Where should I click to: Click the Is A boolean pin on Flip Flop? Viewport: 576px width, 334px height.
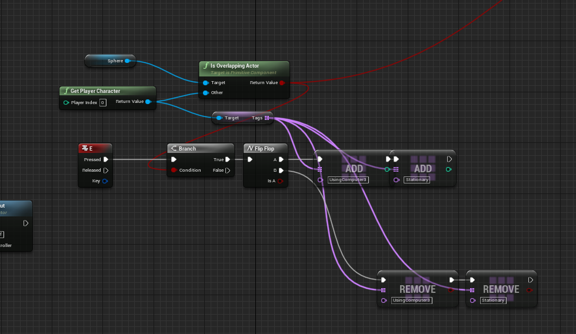click(x=281, y=181)
